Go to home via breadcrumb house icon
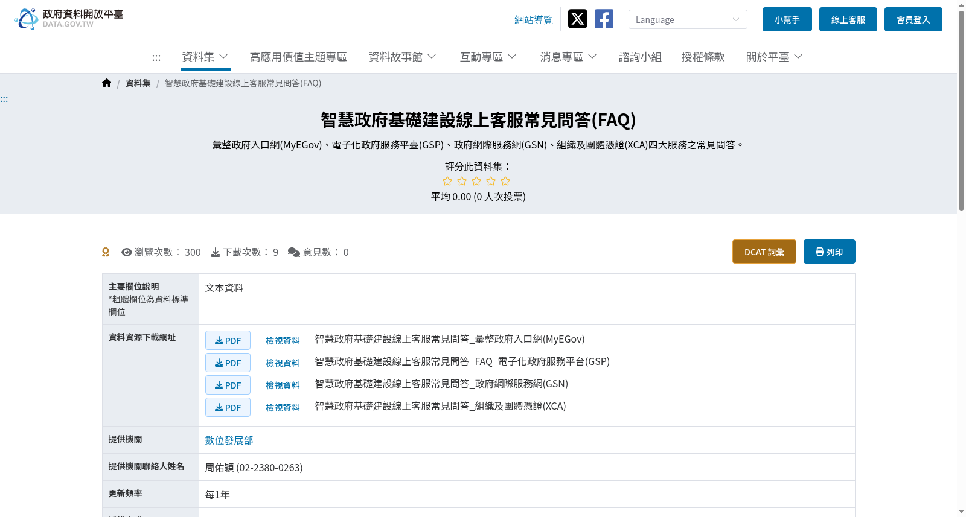This screenshot has height=517, width=966. pyautogui.click(x=107, y=83)
